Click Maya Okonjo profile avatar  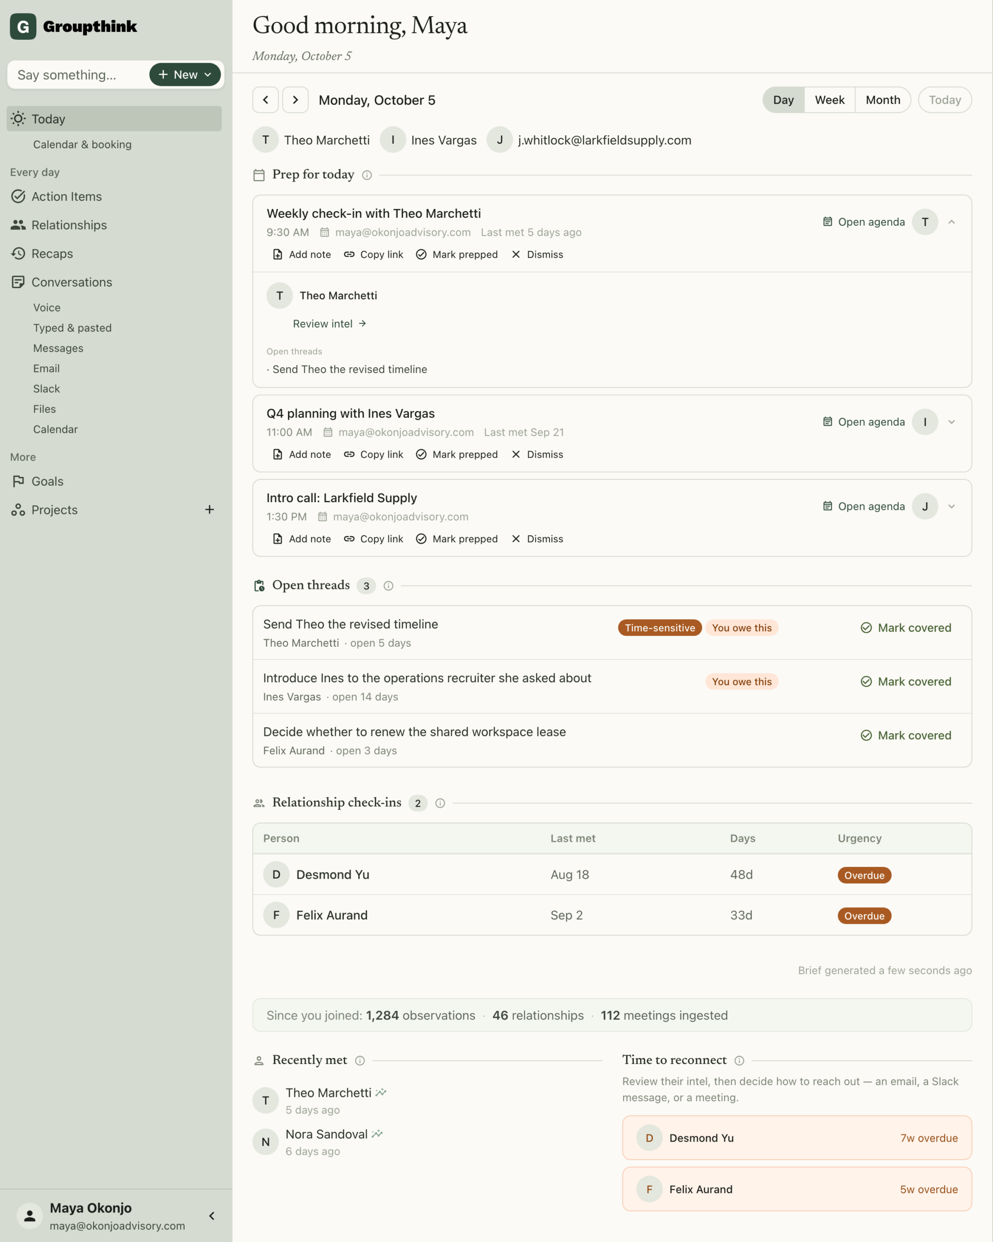pyautogui.click(x=30, y=1215)
